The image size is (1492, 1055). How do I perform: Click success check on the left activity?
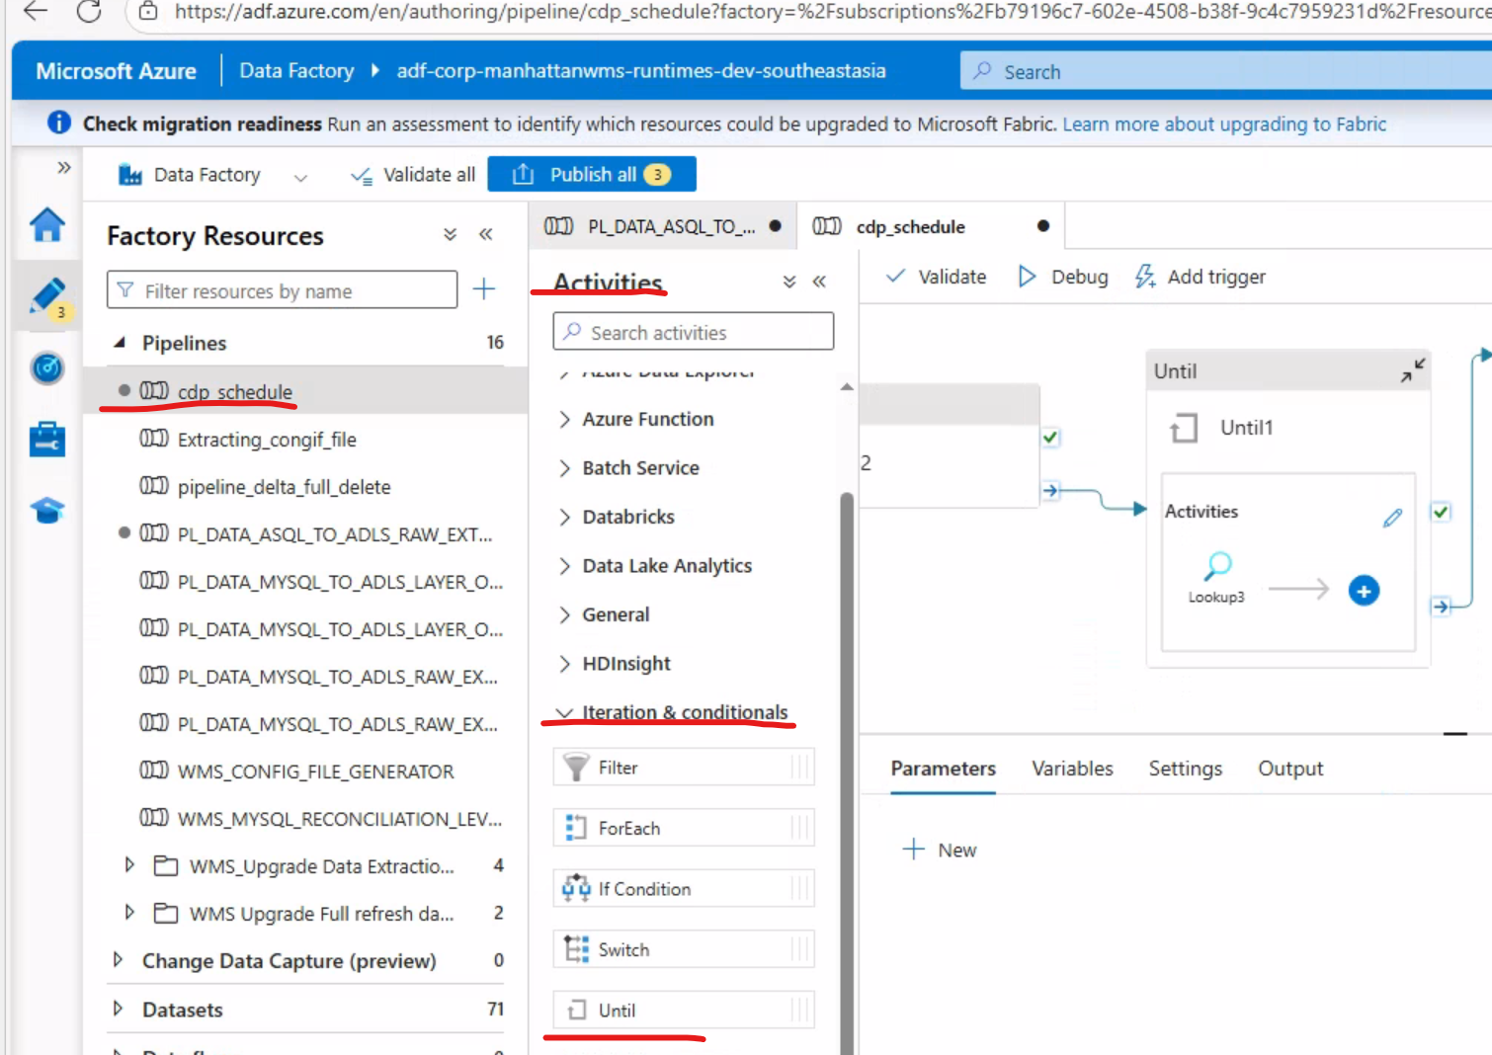pos(1050,437)
